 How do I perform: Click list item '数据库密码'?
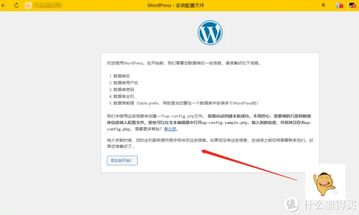[124, 90]
